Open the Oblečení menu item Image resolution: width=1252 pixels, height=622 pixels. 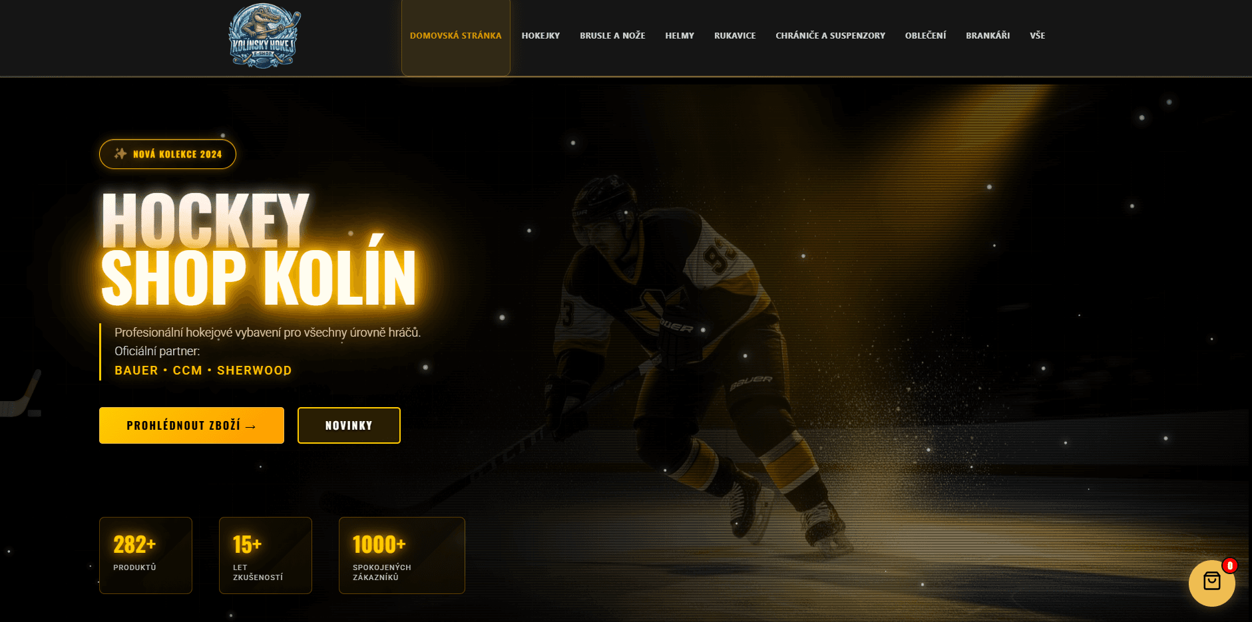[925, 36]
